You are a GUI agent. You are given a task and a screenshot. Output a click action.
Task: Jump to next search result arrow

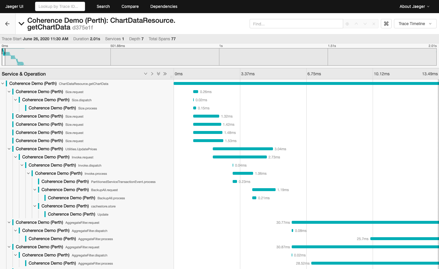coord(365,24)
